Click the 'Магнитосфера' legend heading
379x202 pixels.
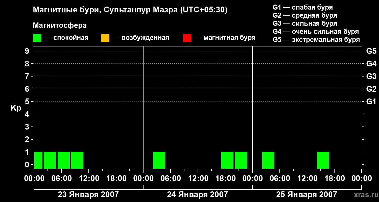(60, 26)
